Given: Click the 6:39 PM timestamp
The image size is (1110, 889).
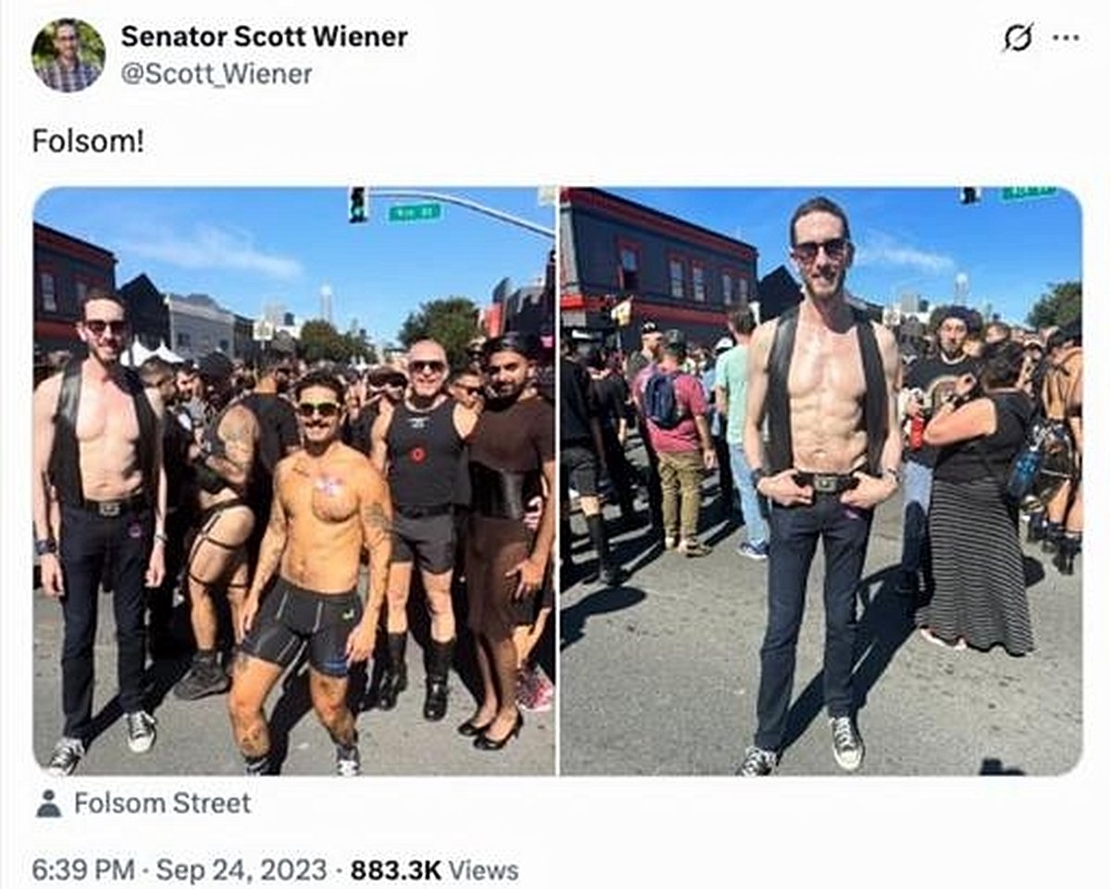Looking at the screenshot, I should point(83,870).
